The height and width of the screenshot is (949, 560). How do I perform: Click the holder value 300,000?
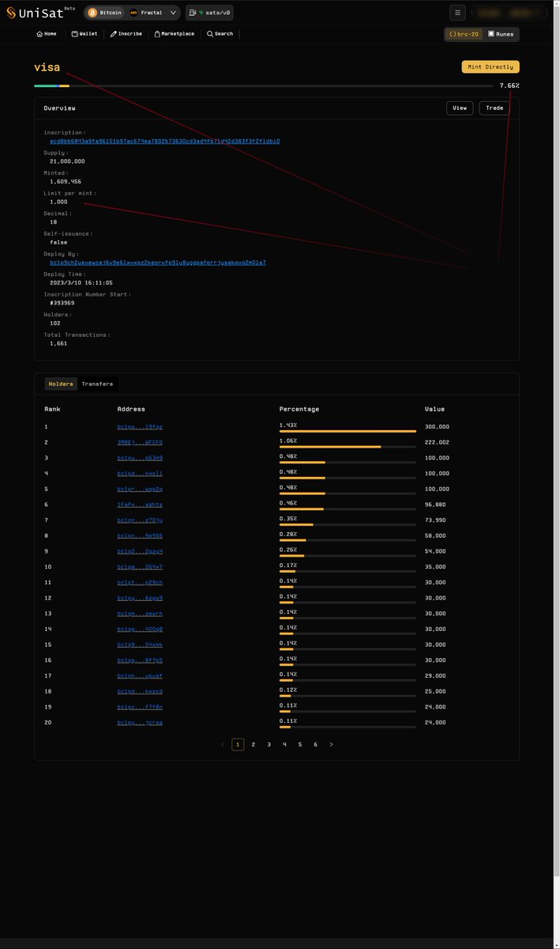(437, 427)
